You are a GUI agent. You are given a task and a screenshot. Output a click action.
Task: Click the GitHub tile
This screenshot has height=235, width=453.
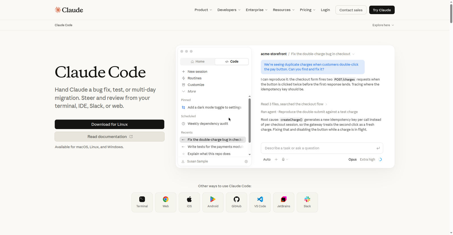(x=236, y=202)
